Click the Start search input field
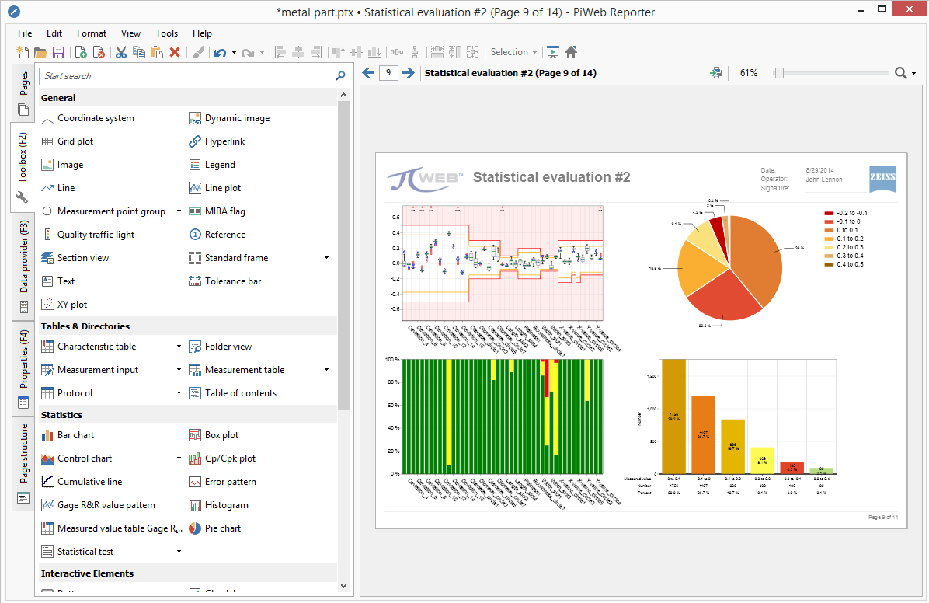 tap(189, 76)
